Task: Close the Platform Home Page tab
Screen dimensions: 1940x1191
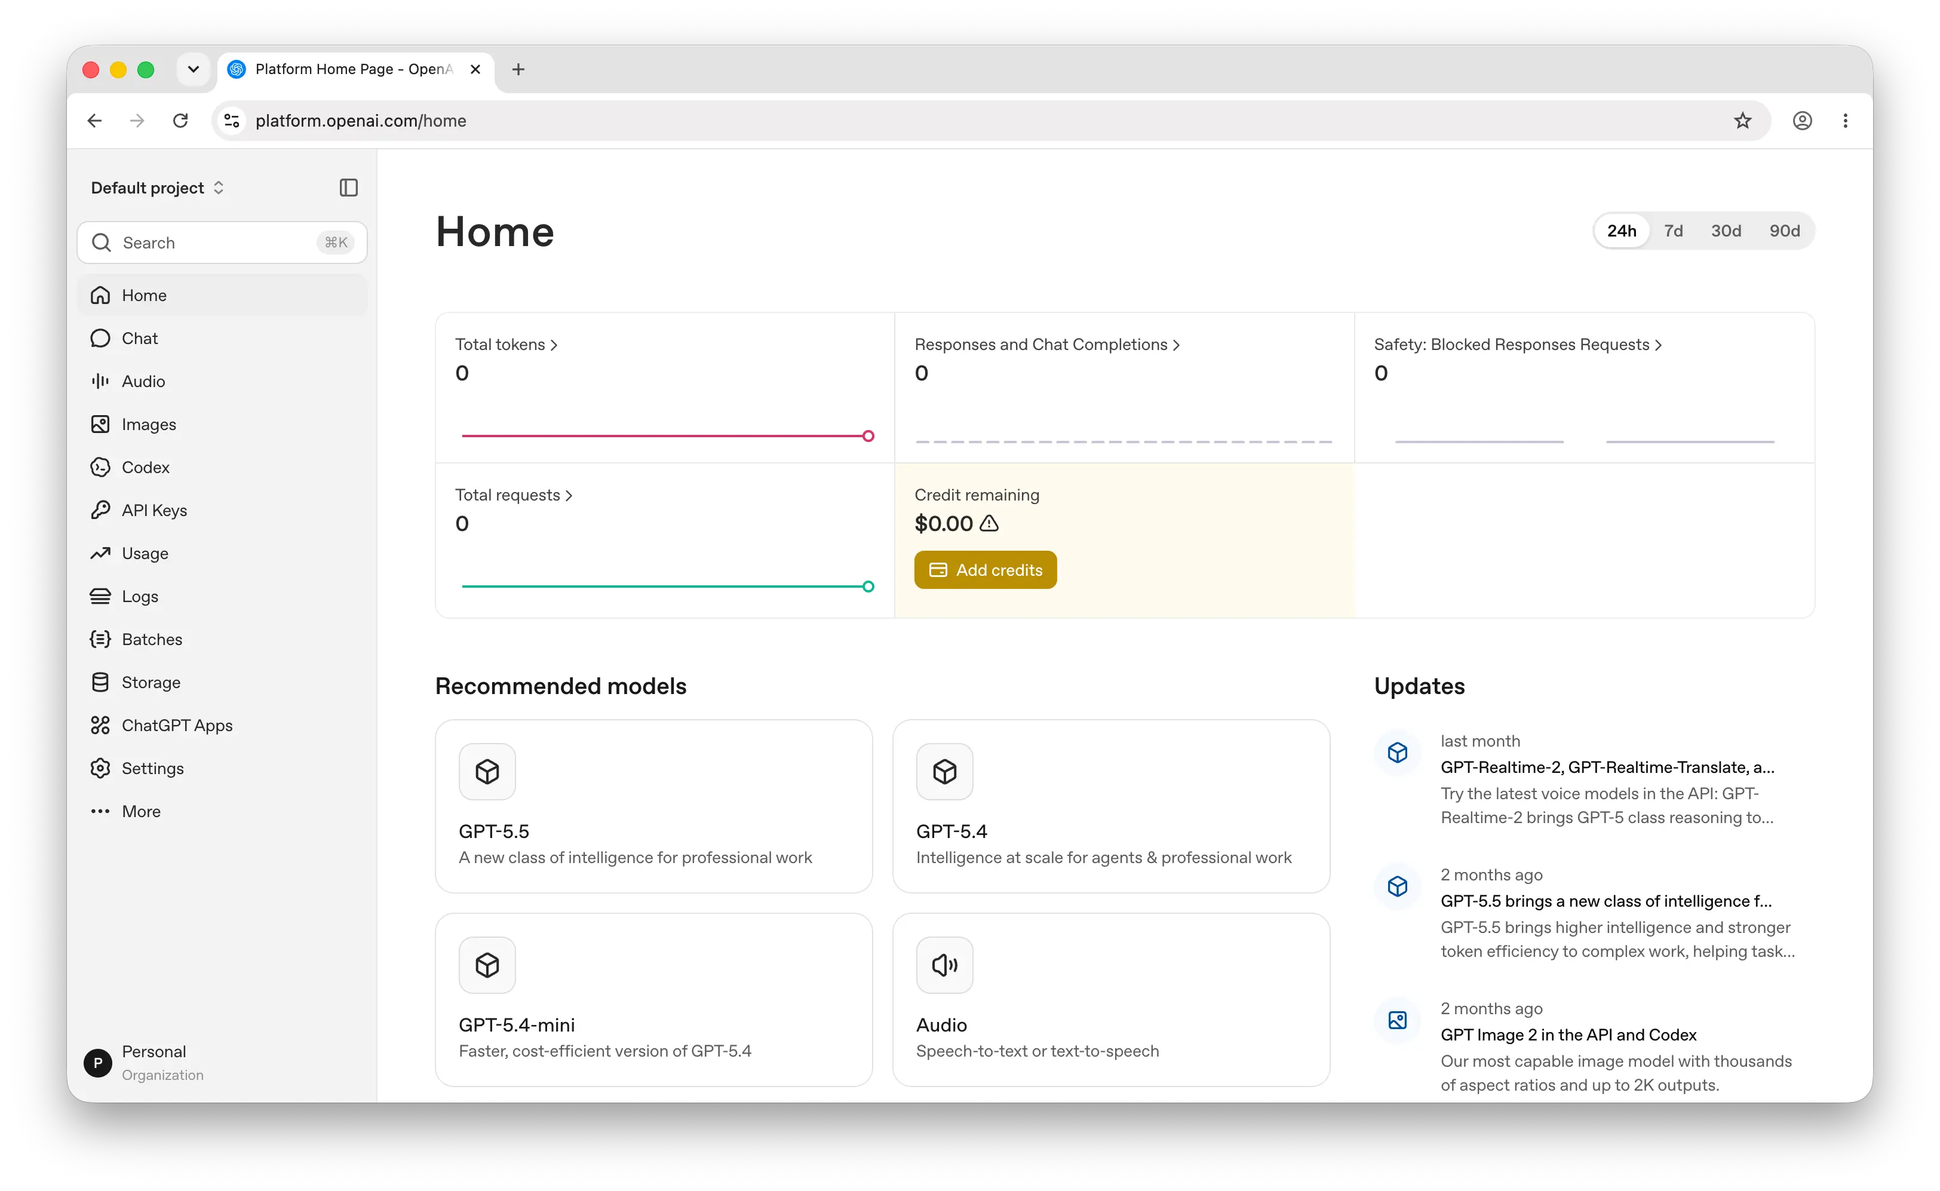Action: pyautogui.click(x=475, y=69)
